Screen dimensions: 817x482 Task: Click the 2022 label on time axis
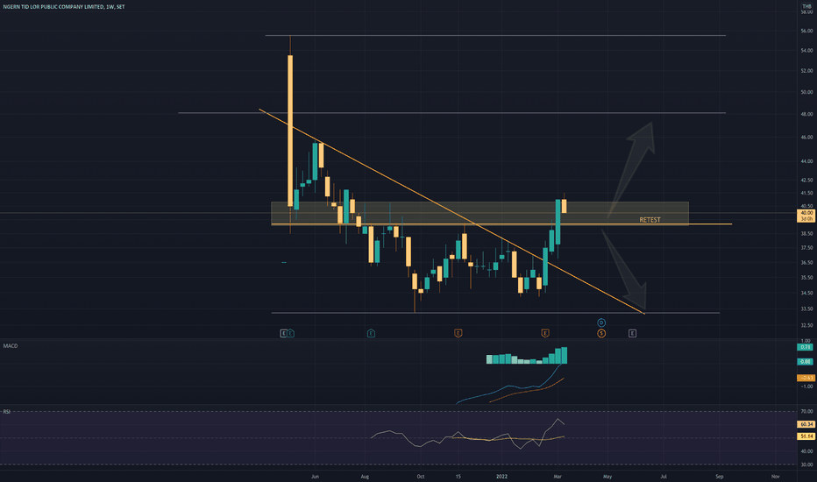501,477
